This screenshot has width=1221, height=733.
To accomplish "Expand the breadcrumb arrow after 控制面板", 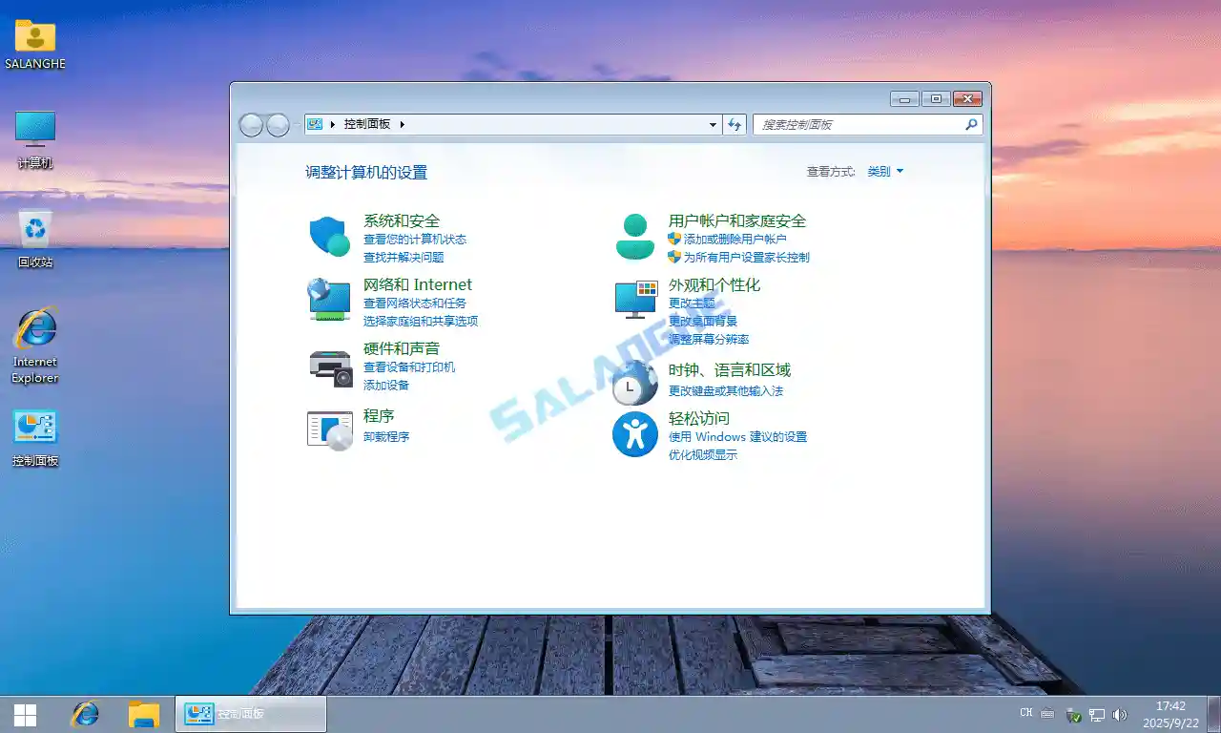I will 403,124.
